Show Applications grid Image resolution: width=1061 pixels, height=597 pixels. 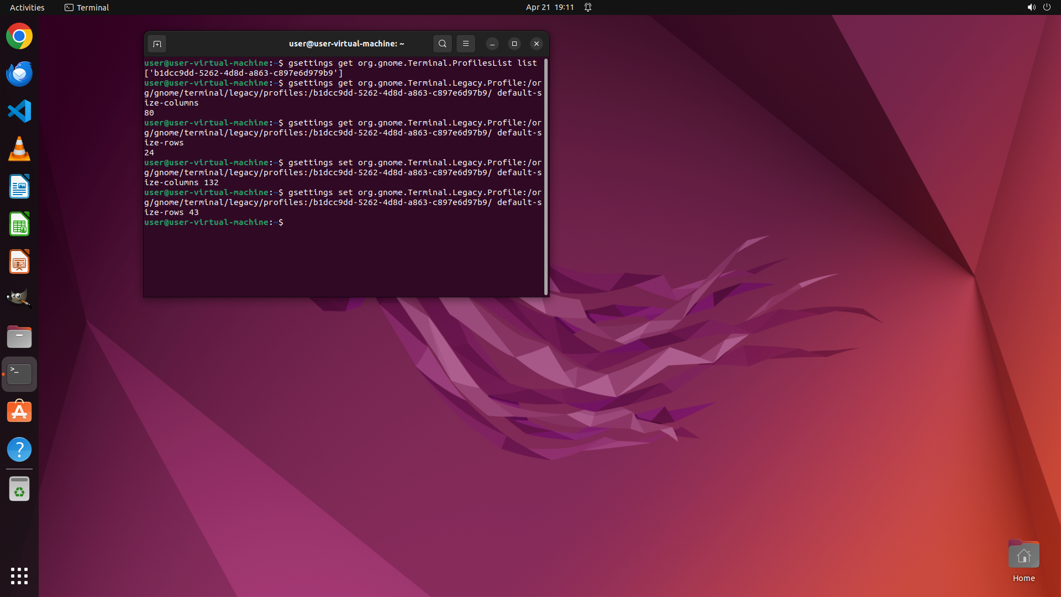coord(19,576)
